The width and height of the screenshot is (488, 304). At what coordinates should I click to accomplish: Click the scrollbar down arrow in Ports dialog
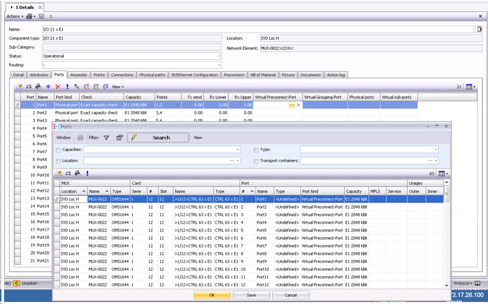click(446, 285)
